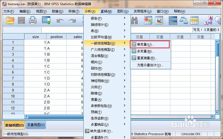Open the 视图(V) menu

41,11
